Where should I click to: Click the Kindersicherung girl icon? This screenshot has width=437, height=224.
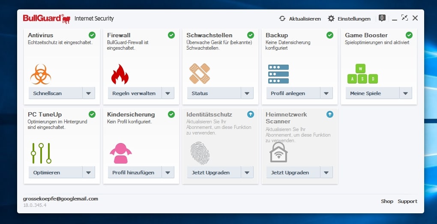coord(121,153)
